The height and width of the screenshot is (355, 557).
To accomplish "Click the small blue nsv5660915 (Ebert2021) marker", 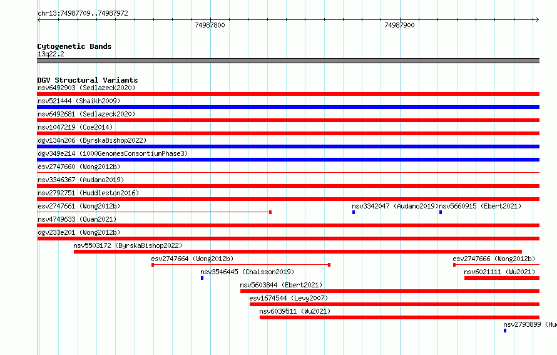I will (x=441, y=212).
